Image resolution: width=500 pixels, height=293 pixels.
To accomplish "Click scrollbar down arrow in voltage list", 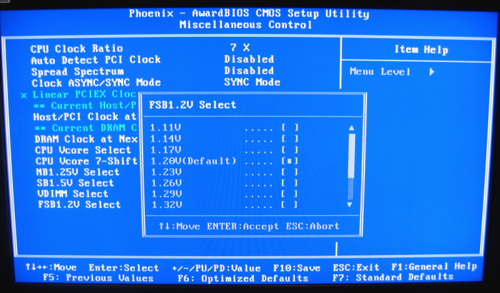I will (x=350, y=204).
